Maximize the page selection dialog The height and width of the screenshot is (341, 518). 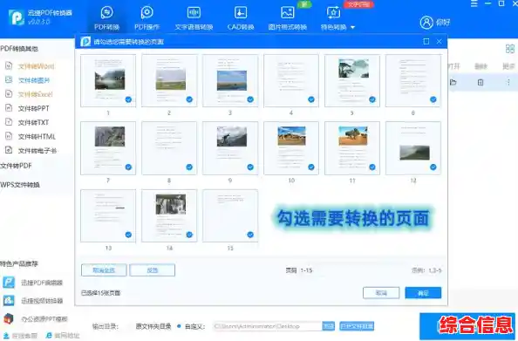click(426, 41)
